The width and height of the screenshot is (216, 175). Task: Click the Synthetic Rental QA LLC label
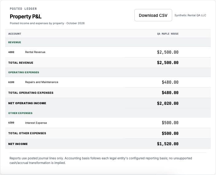[190, 15]
